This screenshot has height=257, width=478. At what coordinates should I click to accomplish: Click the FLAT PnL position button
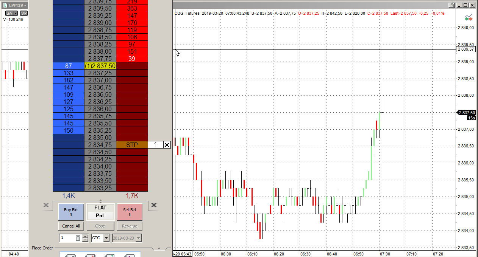(x=100, y=212)
